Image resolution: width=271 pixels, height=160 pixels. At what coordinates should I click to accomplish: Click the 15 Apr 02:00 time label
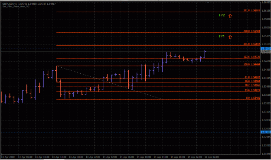(x=212, y=157)
